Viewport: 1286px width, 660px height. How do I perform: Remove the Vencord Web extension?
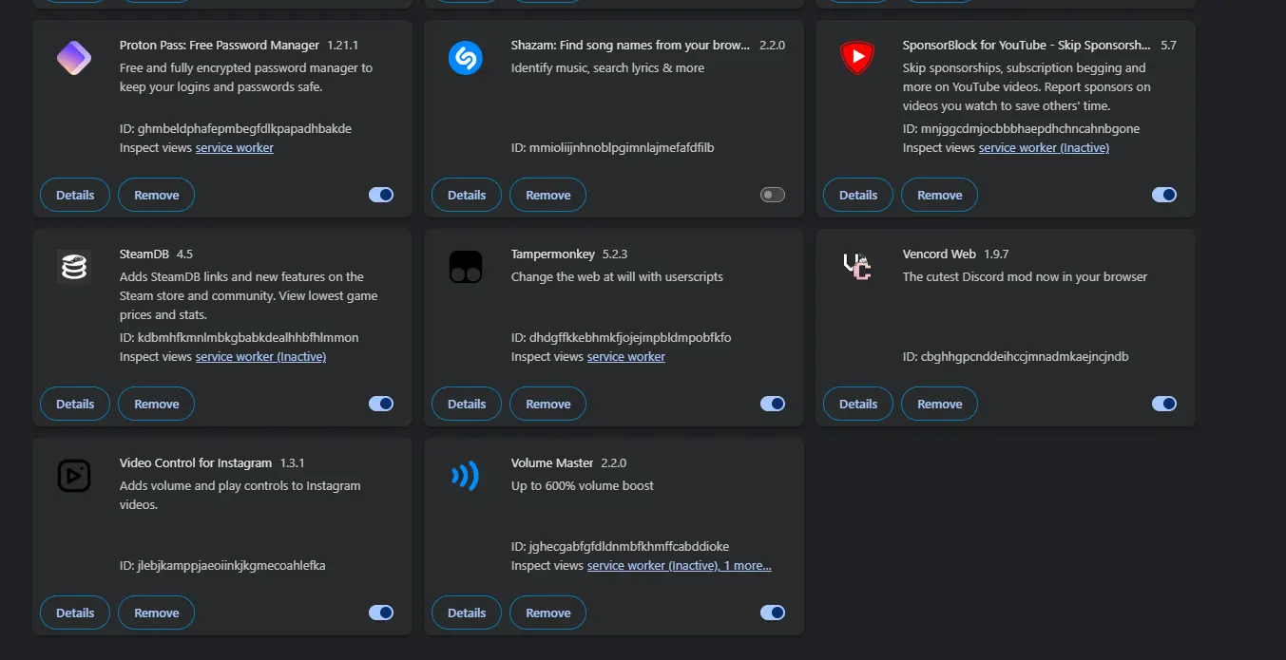(x=940, y=404)
